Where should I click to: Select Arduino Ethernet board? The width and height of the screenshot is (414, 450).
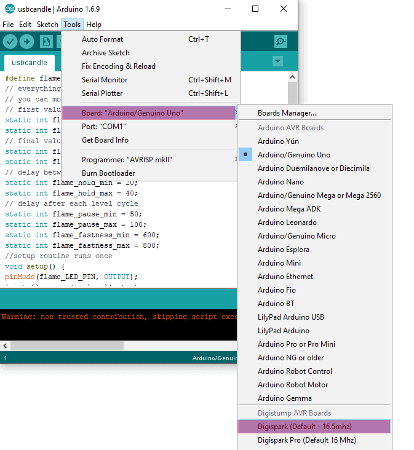pyautogui.click(x=315, y=277)
